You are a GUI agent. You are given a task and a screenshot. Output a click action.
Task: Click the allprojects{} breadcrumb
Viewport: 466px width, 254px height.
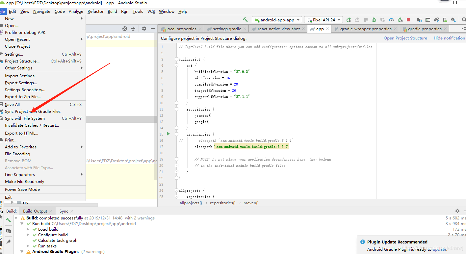click(191, 203)
